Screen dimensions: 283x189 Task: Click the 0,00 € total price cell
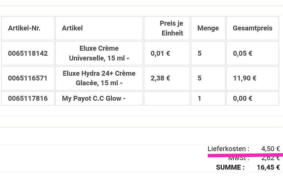click(242, 98)
